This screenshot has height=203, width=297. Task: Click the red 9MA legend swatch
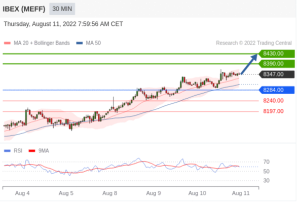(32, 151)
